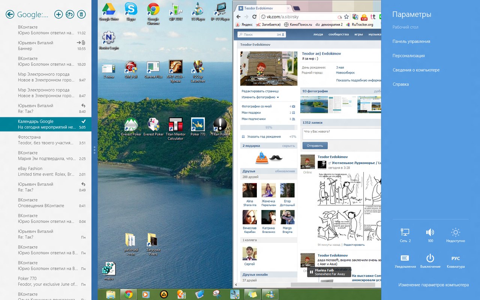Click the vk.com address bar
480x300 pixels.
300,17
